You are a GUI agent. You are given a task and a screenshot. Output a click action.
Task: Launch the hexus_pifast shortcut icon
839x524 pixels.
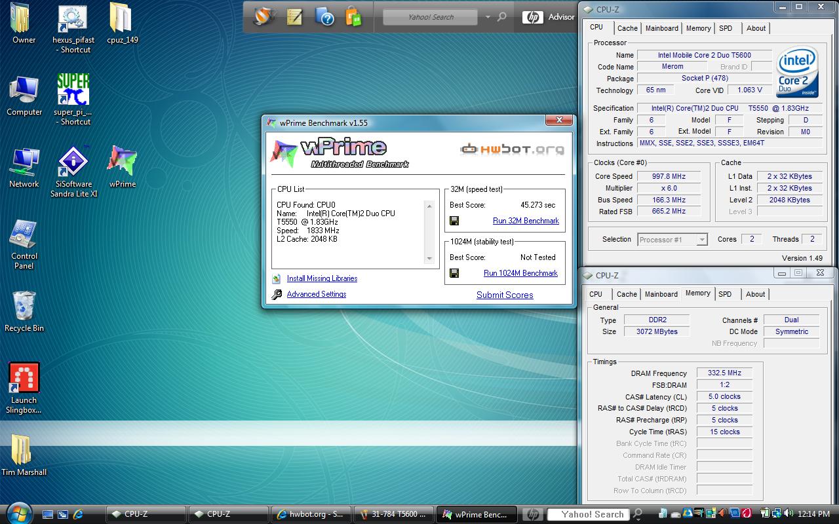73,18
